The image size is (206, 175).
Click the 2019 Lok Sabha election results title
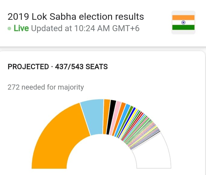76,16
